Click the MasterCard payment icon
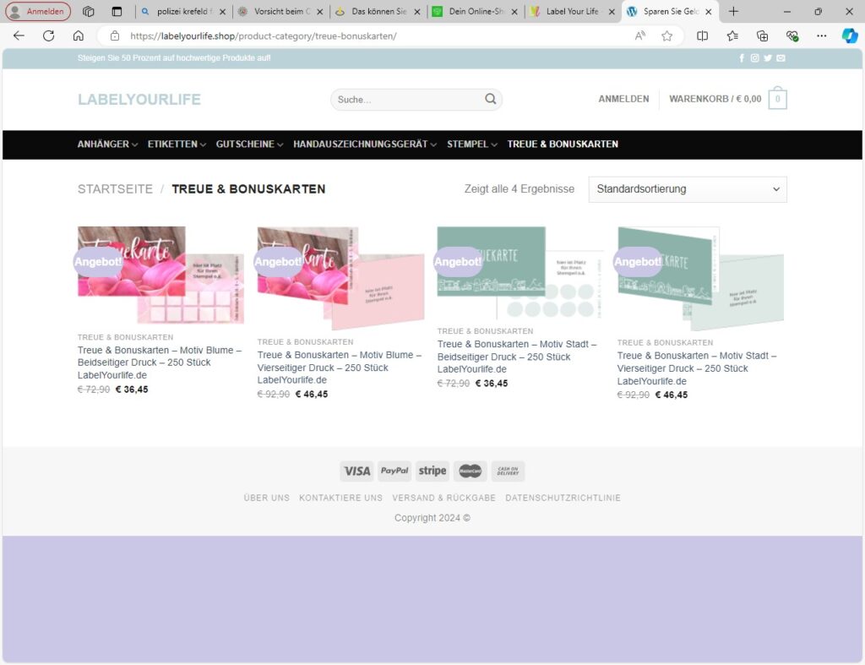This screenshot has height=665, width=865. [470, 471]
